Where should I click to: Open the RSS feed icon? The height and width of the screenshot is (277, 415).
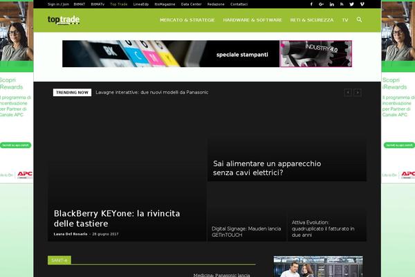pos(342,4)
